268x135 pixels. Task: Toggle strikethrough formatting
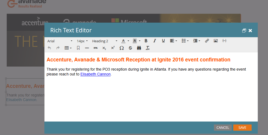(x=130, y=48)
